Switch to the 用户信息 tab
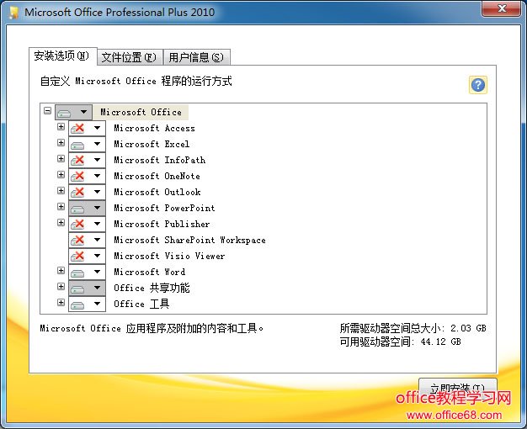 [x=196, y=57]
